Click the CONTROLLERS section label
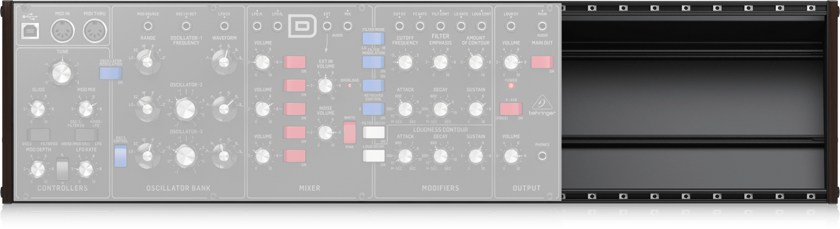The width and height of the screenshot is (840, 229). pos(63,188)
